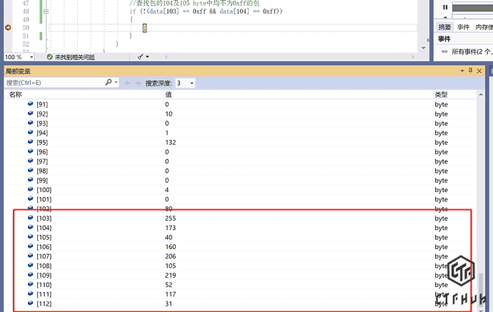Pause the diagnostic session
The width and height of the screenshot is (493, 312).
[x=446, y=7]
